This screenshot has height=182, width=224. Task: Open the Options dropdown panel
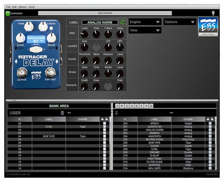tap(180, 22)
